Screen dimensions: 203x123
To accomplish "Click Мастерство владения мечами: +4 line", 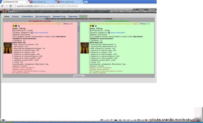I will [x=29, y=48].
